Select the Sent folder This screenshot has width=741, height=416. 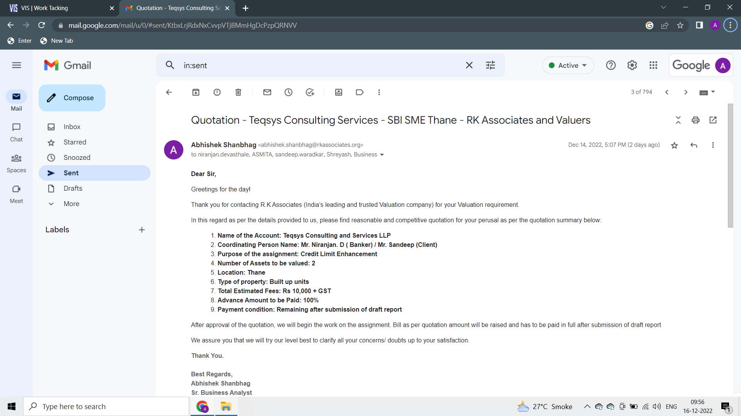coord(95,173)
